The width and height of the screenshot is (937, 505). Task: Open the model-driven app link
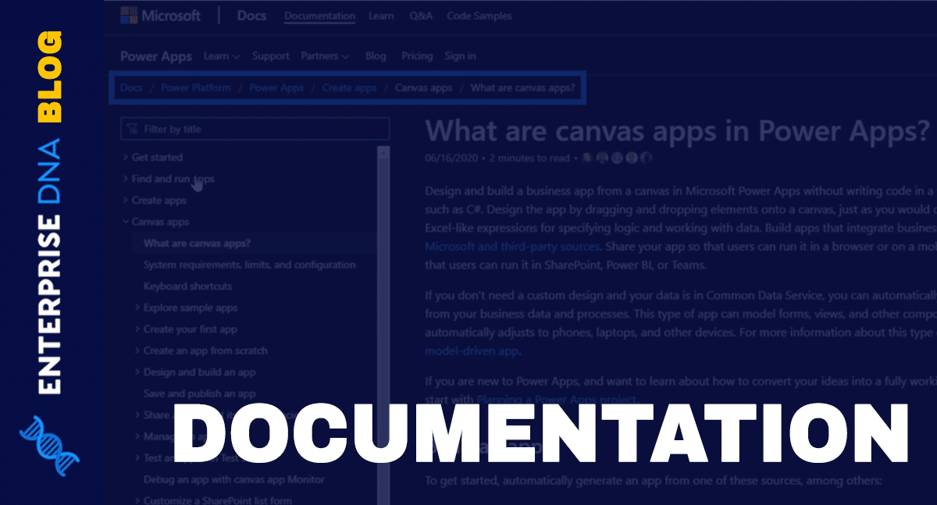click(x=472, y=351)
